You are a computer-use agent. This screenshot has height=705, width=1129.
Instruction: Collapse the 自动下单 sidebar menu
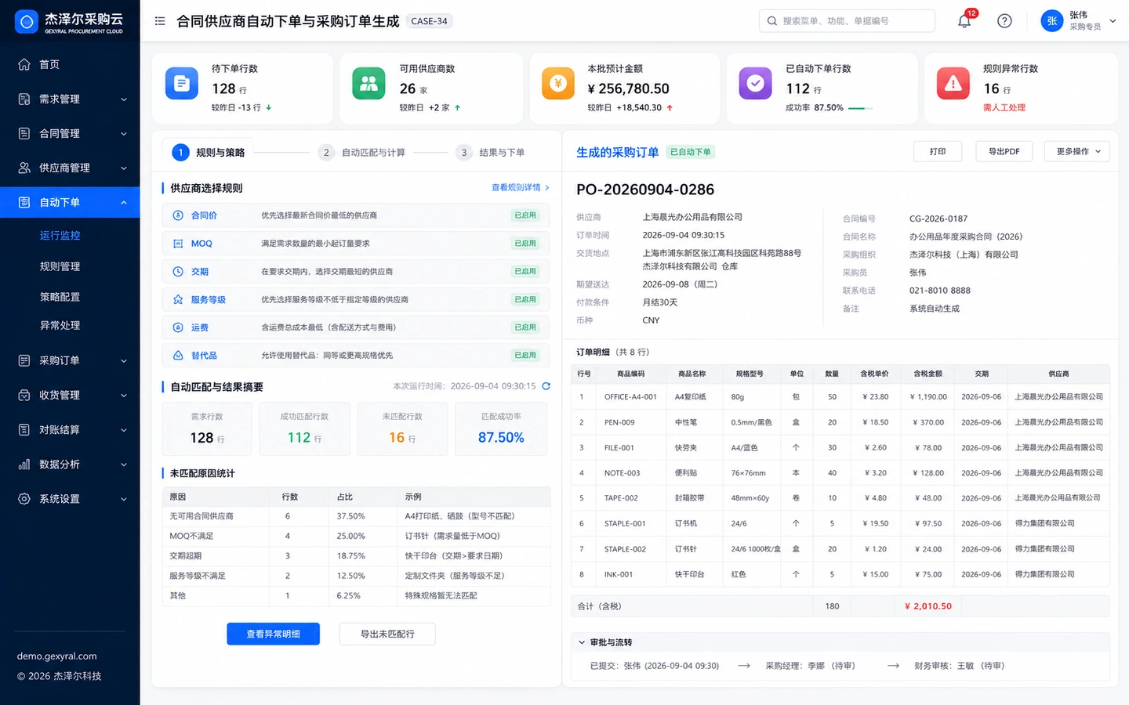70,202
